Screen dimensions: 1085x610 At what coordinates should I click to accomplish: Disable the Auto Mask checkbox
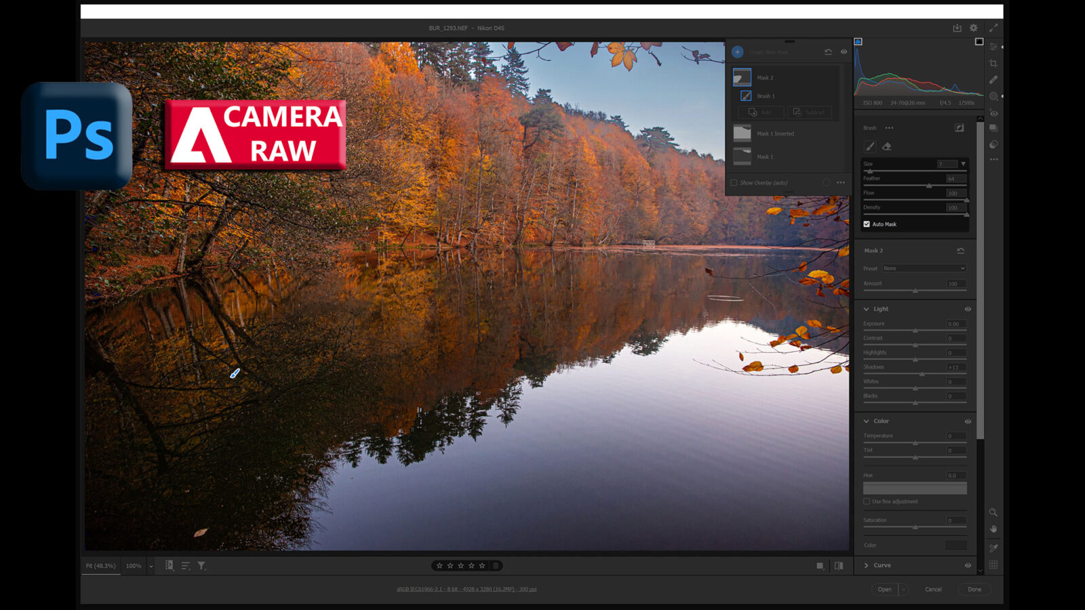(x=867, y=224)
